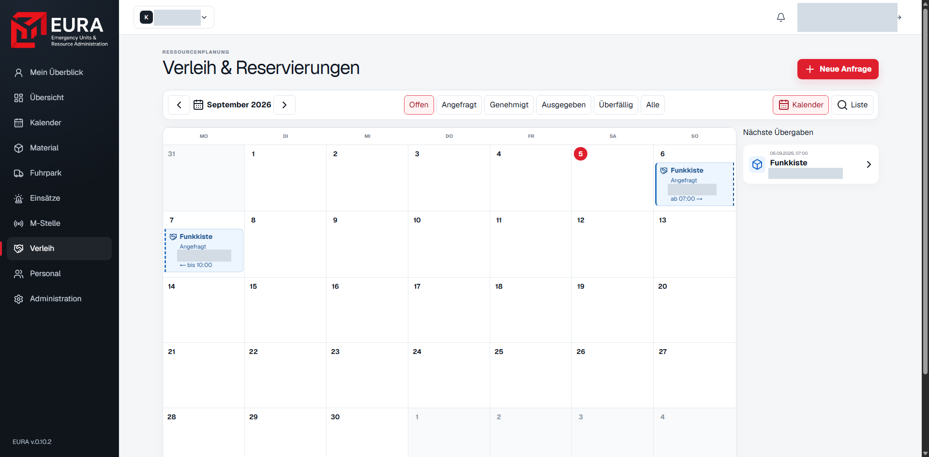Select the Genehmigt filter
Image resolution: width=929 pixels, height=457 pixels.
(x=509, y=105)
